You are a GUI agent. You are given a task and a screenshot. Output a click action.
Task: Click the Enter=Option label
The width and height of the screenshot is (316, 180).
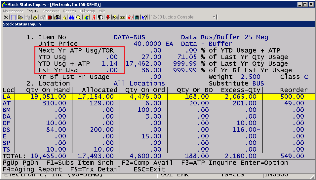[264, 163]
